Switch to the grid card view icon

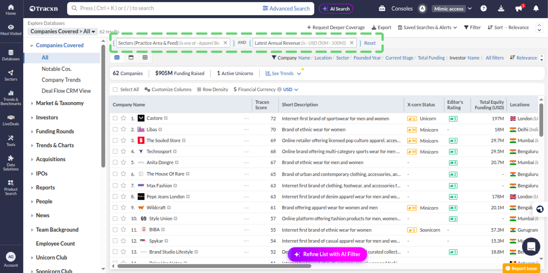tap(145, 57)
